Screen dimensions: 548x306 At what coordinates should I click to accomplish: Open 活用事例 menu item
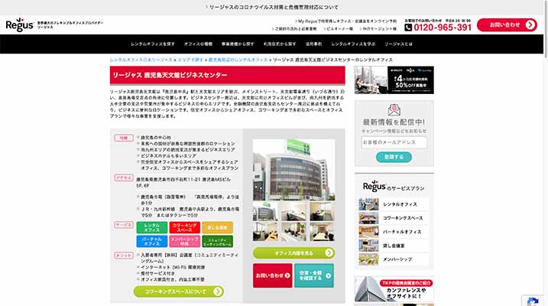click(313, 44)
